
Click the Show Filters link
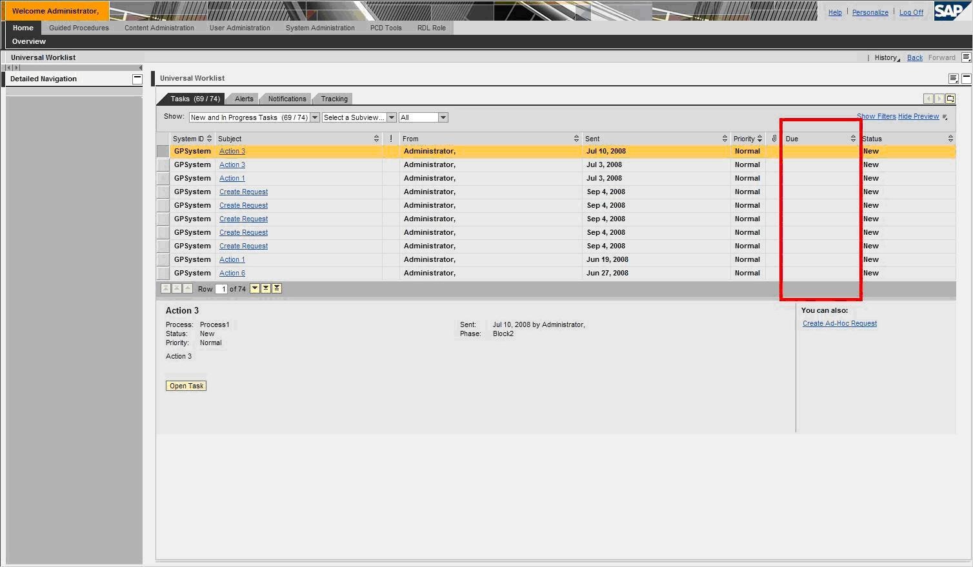tap(876, 116)
